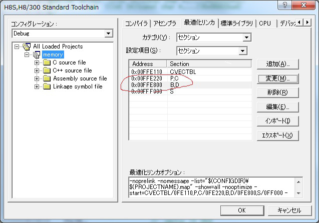This screenshot has width=319, height=223.
Task: Open the 設定項目(S) dropdown
Action: [x=242, y=51]
